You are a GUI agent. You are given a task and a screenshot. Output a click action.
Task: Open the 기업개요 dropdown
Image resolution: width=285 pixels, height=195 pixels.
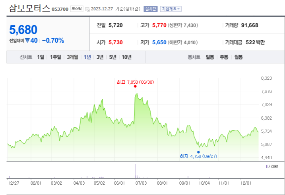coord(171,9)
